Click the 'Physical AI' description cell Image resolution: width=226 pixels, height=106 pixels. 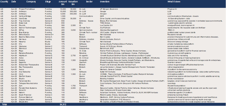pyautogui.click(x=172, y=9)
